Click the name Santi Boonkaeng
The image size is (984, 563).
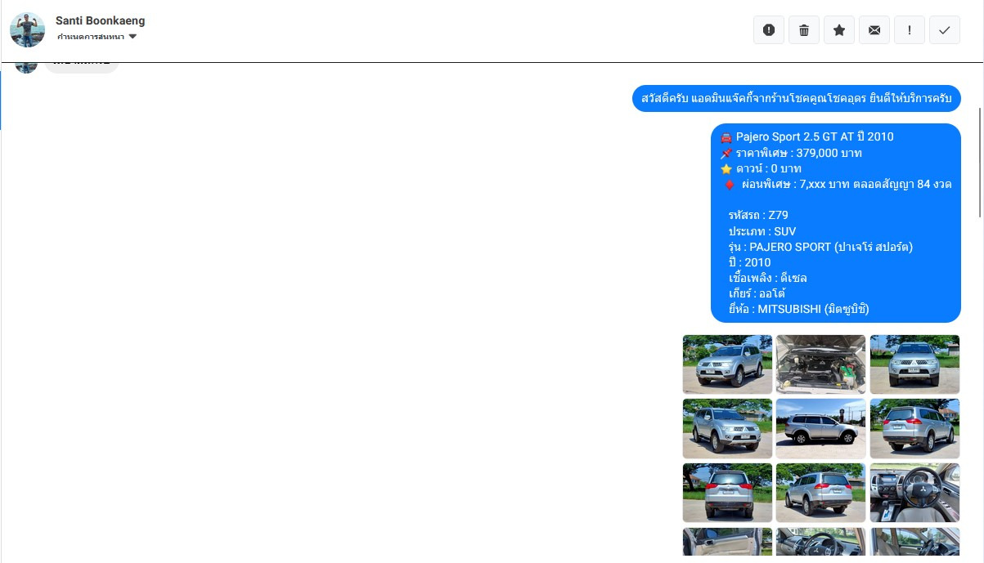tap(100, 20)
